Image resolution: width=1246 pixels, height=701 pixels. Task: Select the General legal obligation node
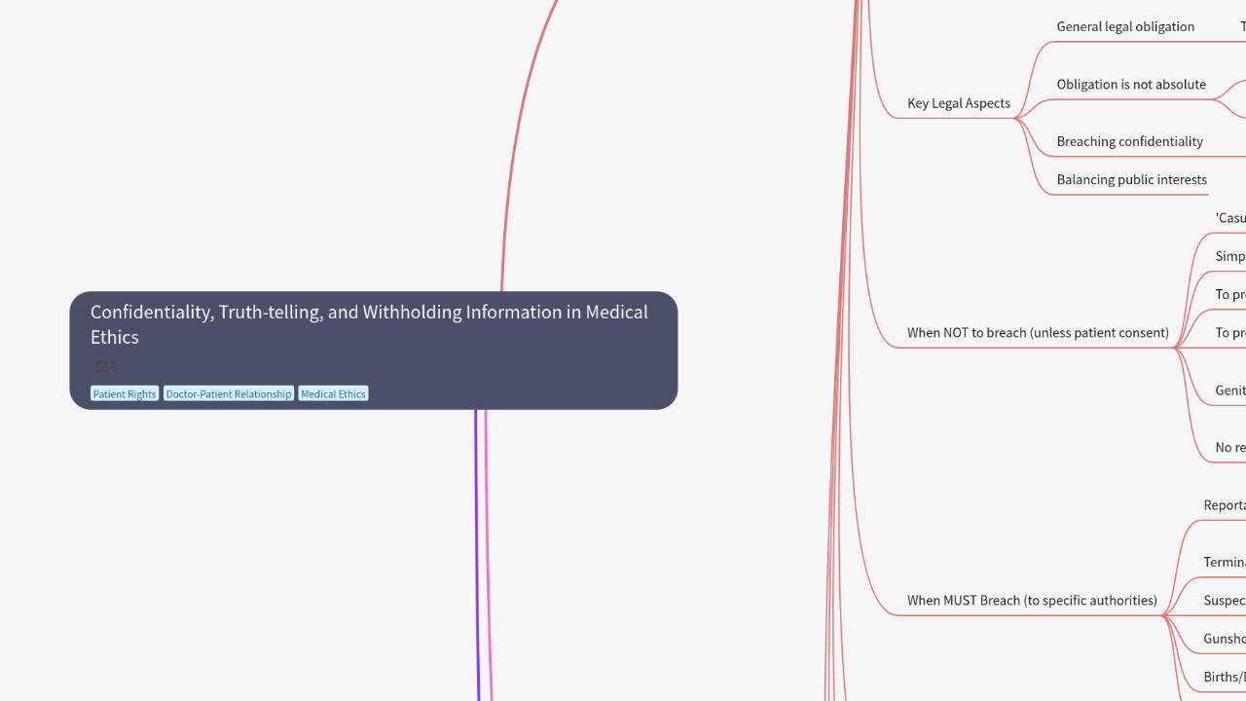click(x=1125, y=26)
